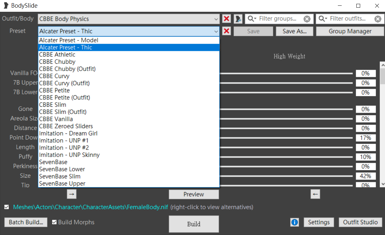The width and height of the screenshot is (385, 235).
Task: Clear the Filter groups field
Action: (x=307, y=19)
